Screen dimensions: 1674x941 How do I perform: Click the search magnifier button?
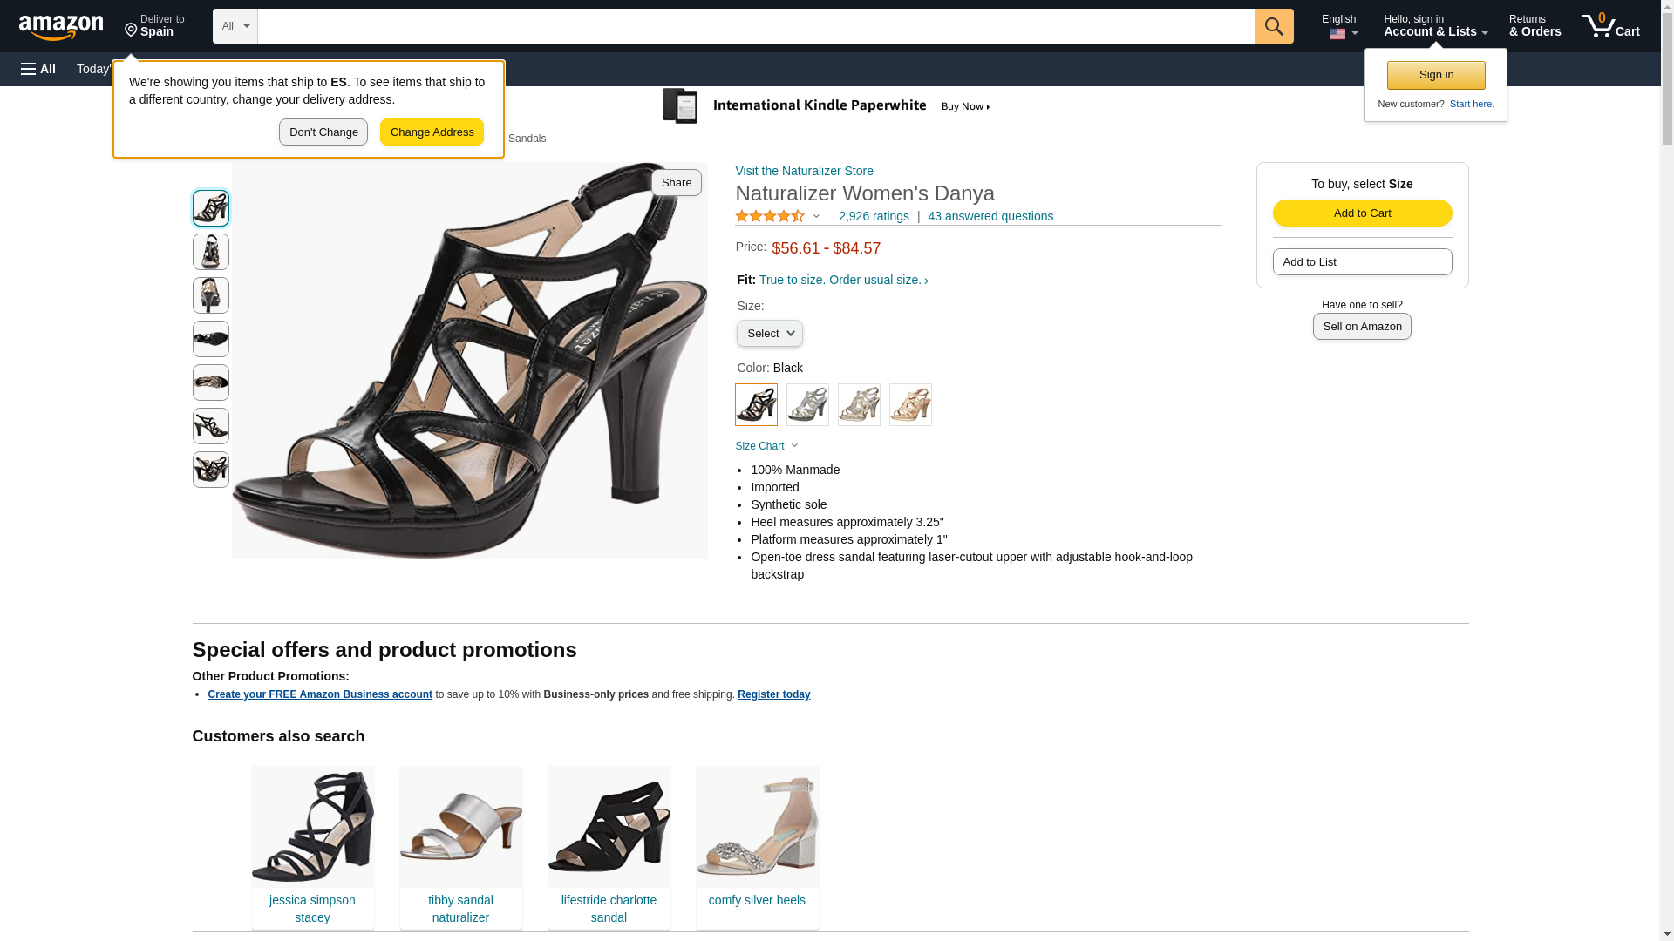coord(1273,26)
